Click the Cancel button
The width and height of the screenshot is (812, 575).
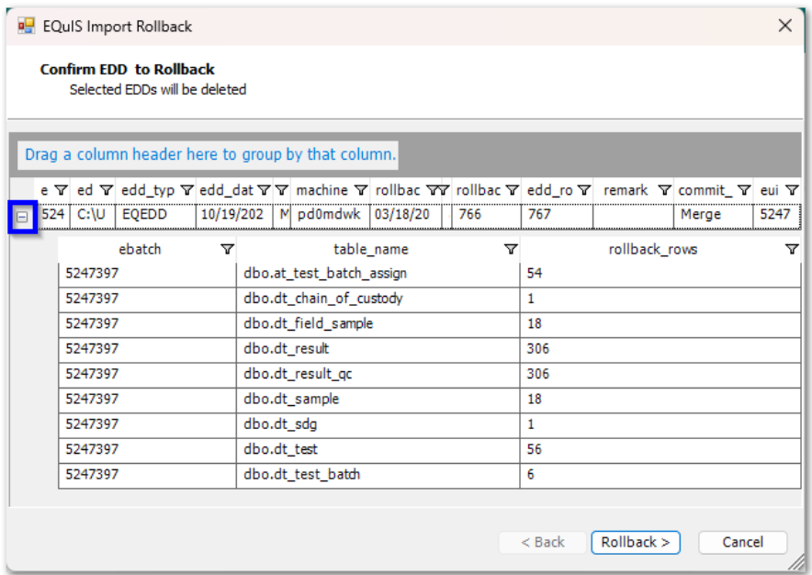tap(742, 542)
